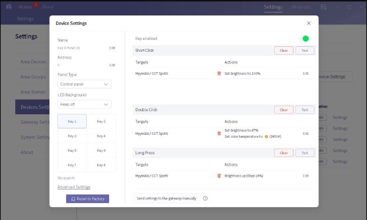
Task: Select Key 7 in the key grid
Action: point(72,165)
